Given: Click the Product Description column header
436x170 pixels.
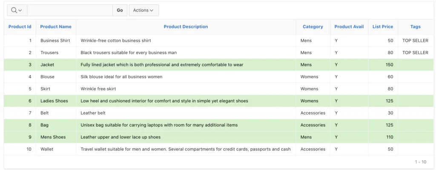Looking at the screenshot, I should click(186, 27).
